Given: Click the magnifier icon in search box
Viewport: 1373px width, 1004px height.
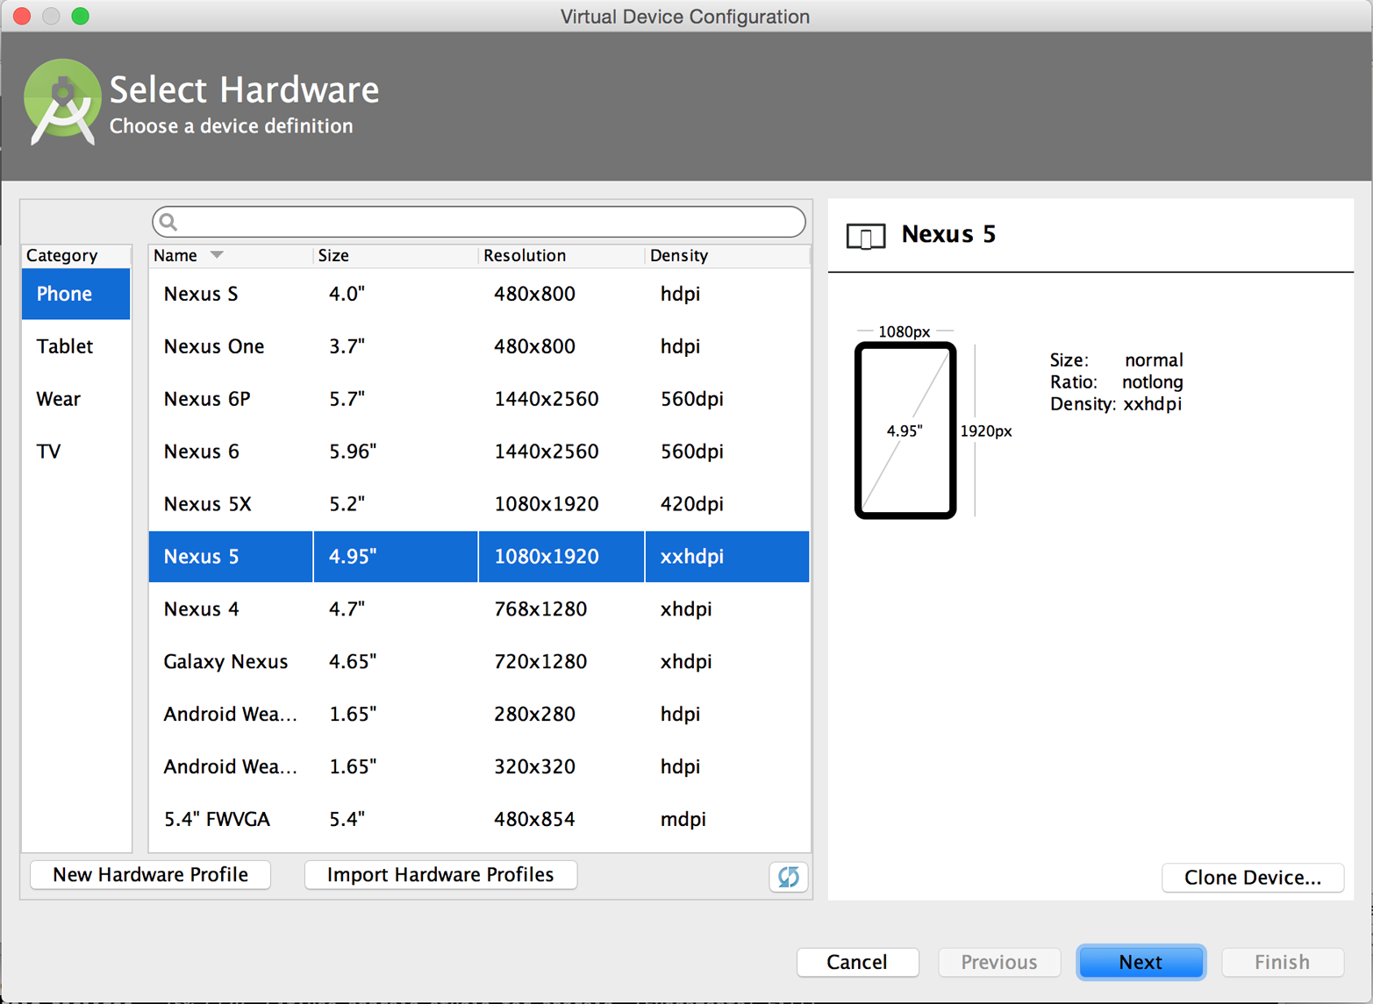Looking at the screenshot, I should [169, 223].
